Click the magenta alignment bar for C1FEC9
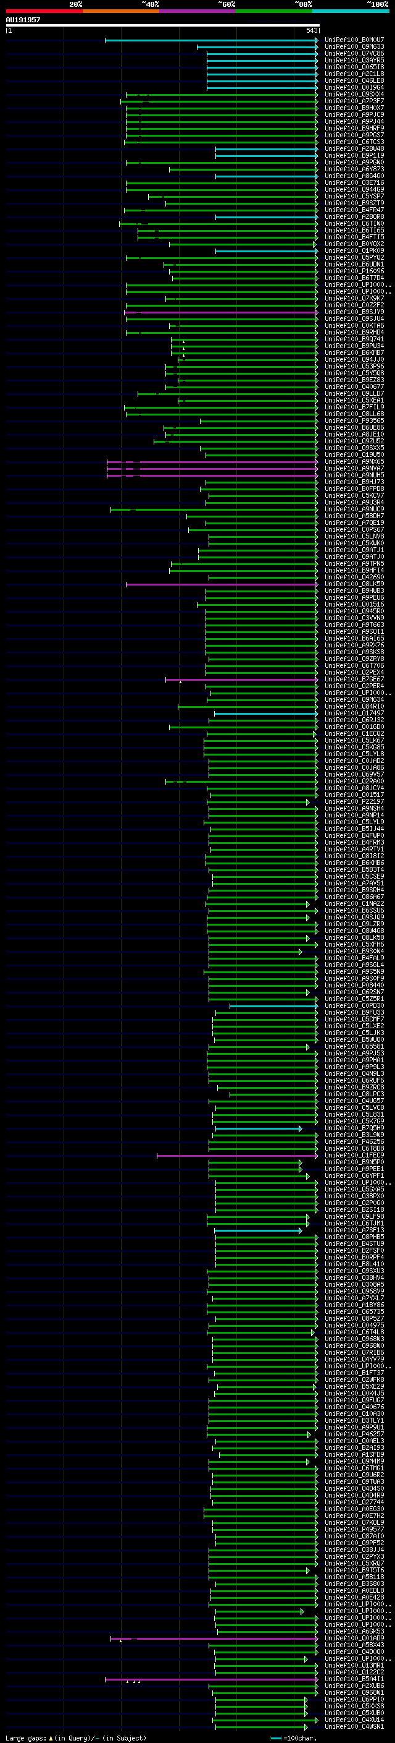Screen dimensions: 395x1743 coord(237,1156)
